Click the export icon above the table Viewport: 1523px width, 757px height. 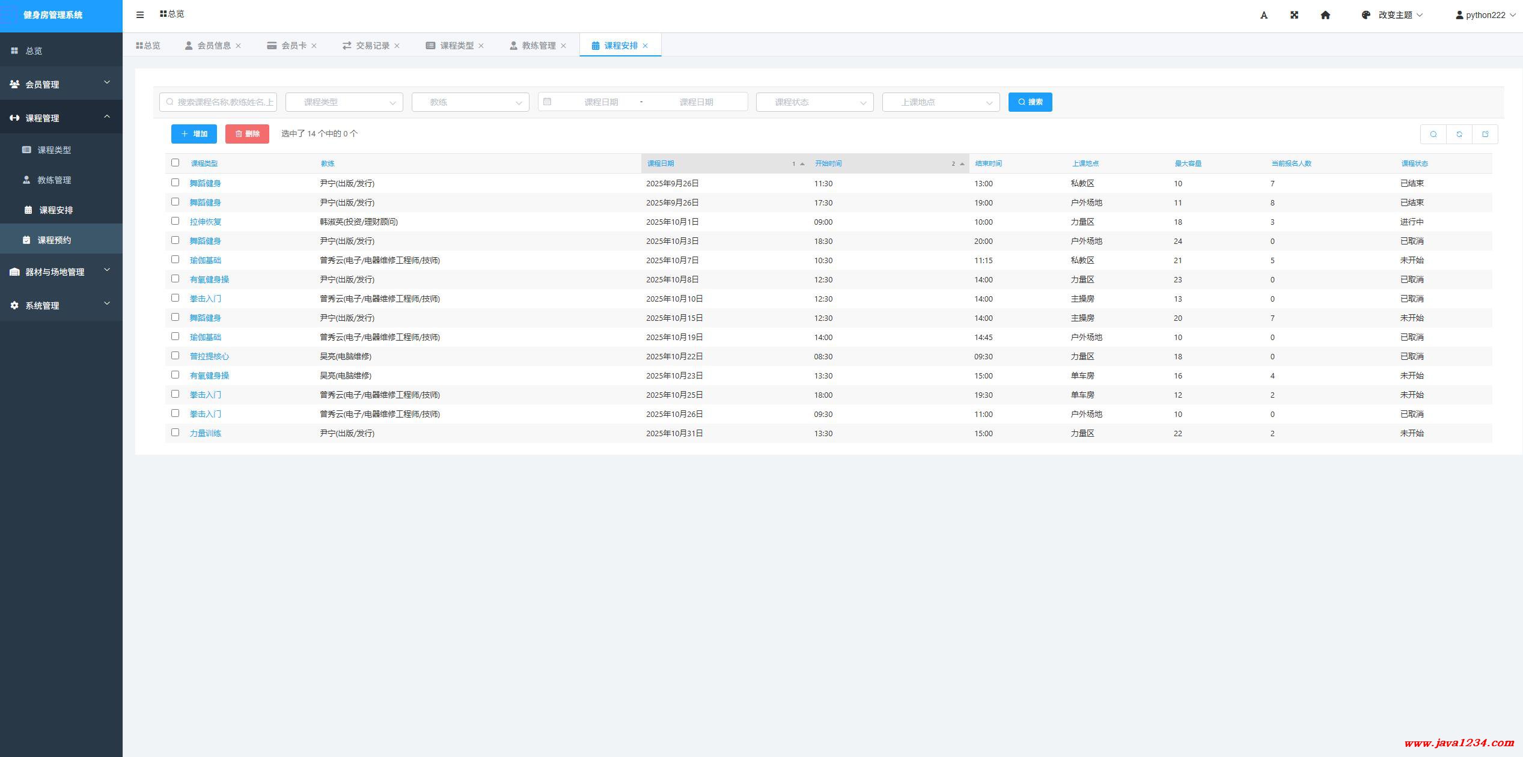click(x=1485, y=134)
